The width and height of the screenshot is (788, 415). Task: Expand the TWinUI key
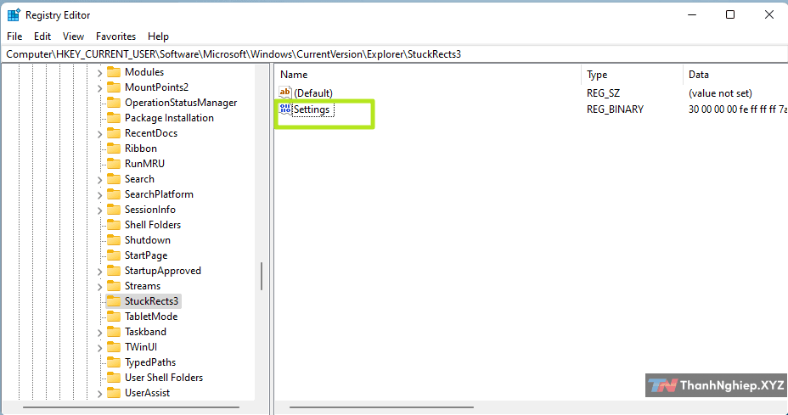tap(99, 348)
